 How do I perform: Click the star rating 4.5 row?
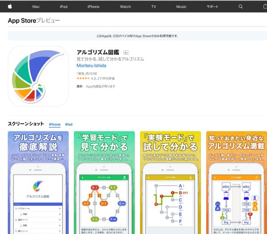click(x=96, y=78)
